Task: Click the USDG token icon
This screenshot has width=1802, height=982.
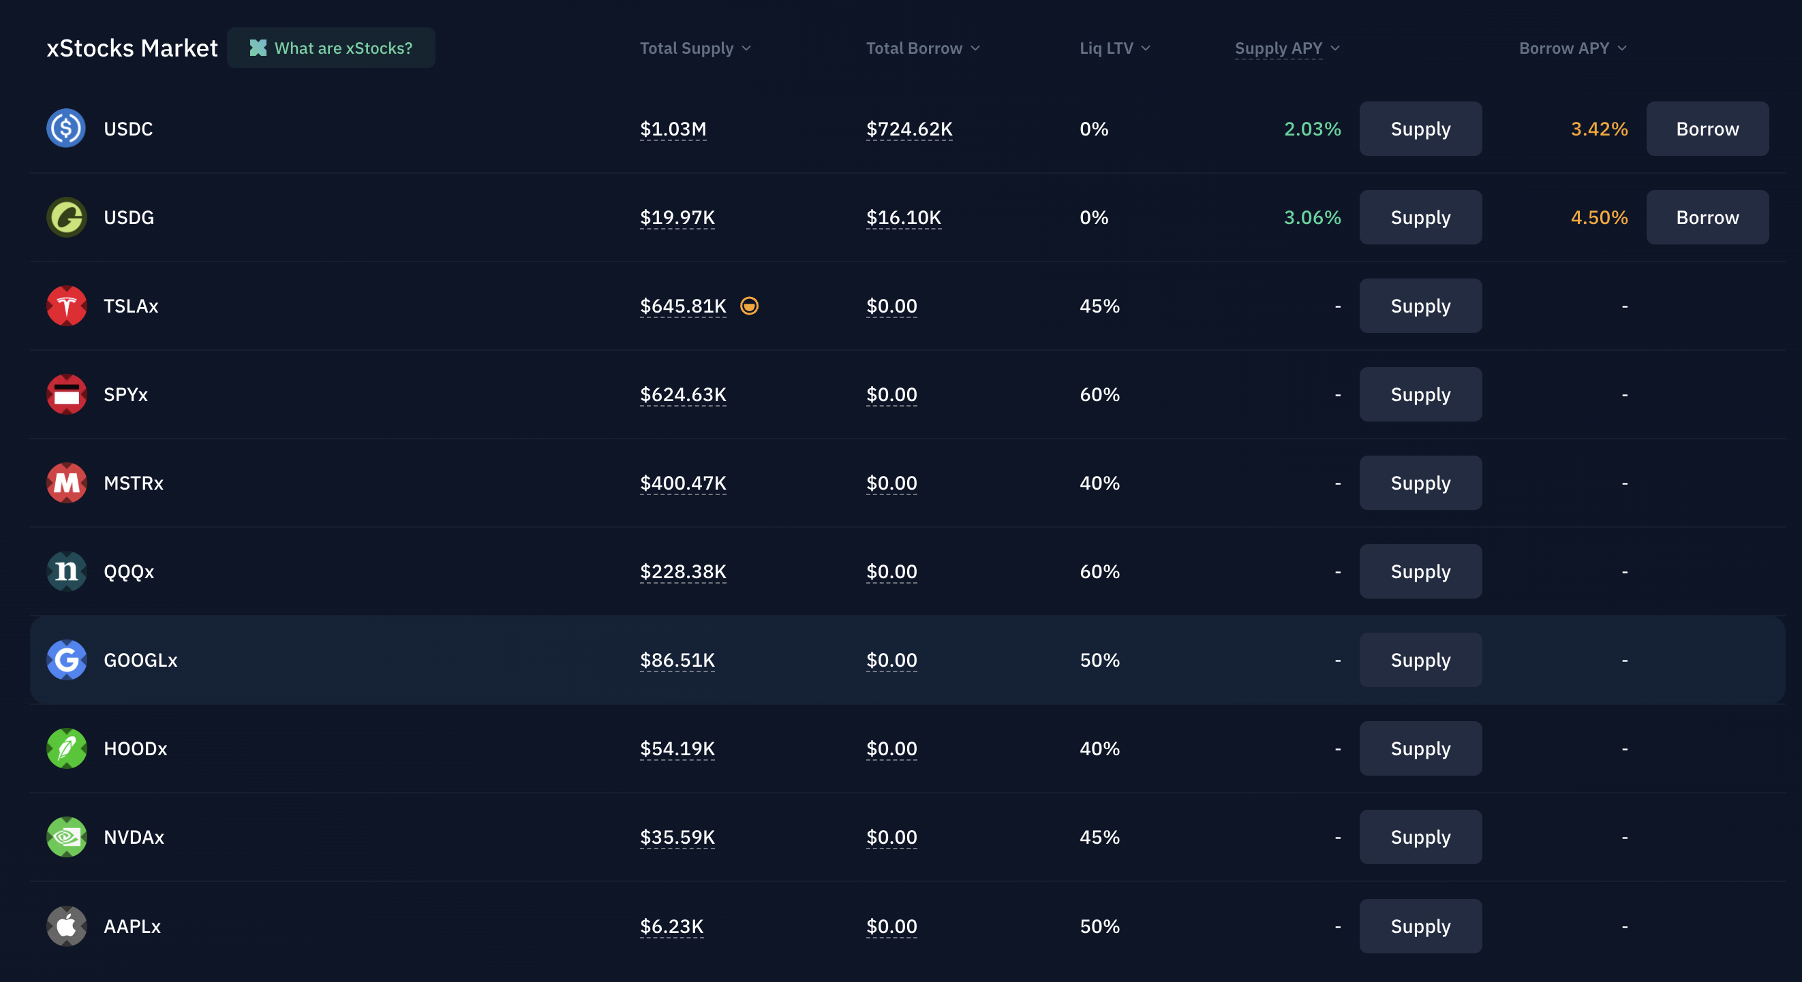Action: (x=67, y=217)
